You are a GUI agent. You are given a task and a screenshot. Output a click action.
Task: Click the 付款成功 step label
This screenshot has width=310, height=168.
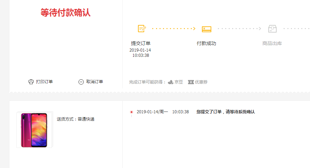pos(206,43)
